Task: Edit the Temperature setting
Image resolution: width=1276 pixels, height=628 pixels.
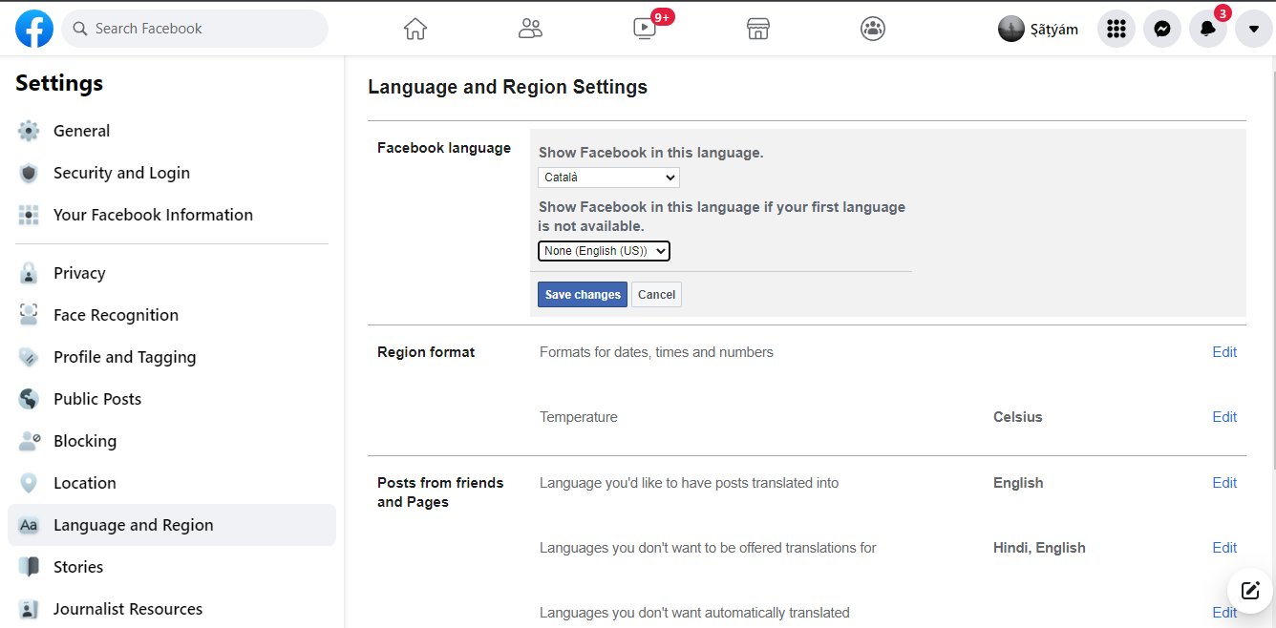Action: pos(1224,417)
